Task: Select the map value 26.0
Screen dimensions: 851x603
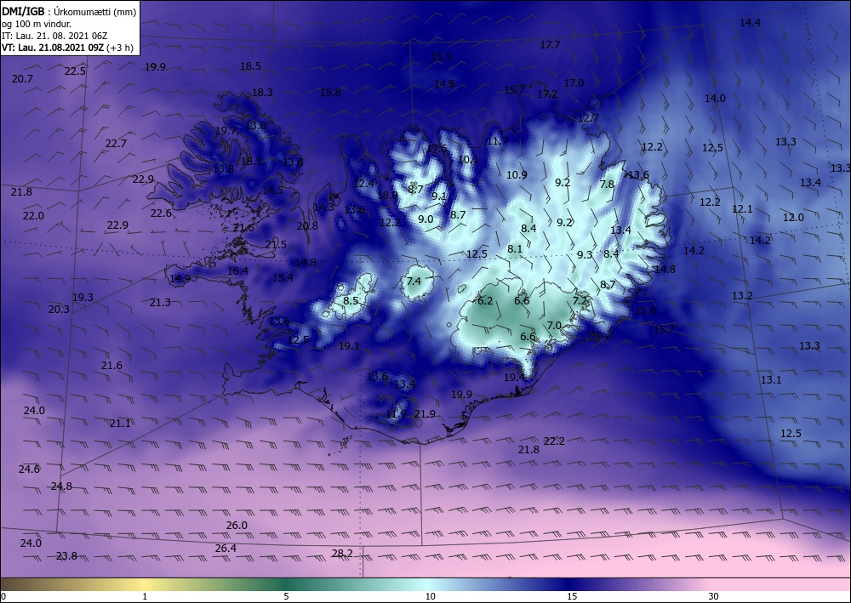Action: click(237, 525)
